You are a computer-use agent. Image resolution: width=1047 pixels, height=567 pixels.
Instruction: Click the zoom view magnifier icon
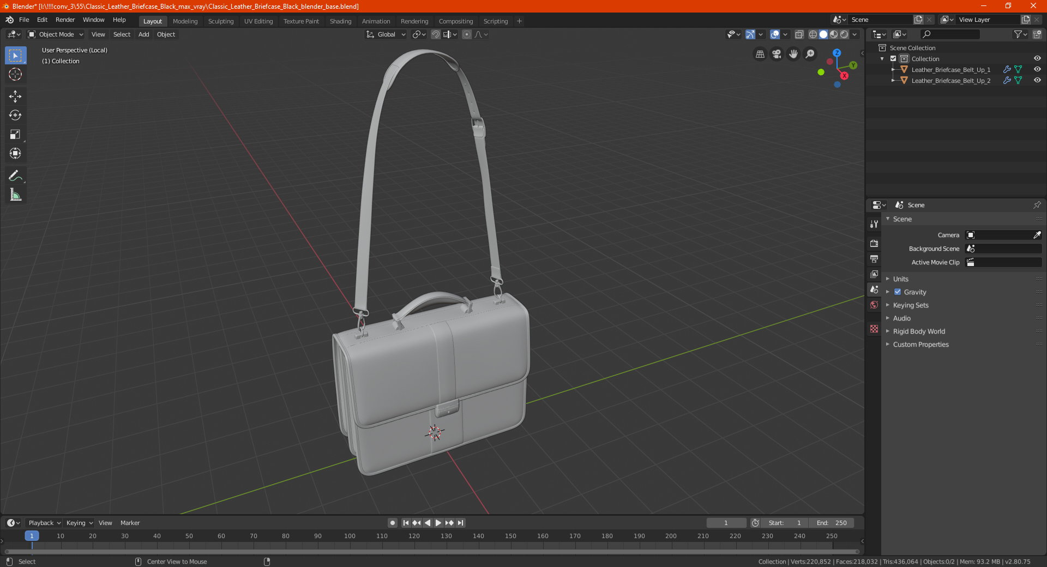tap(810, 54)
